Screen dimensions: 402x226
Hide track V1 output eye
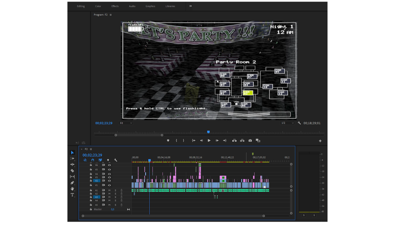(x=109, y=185)
